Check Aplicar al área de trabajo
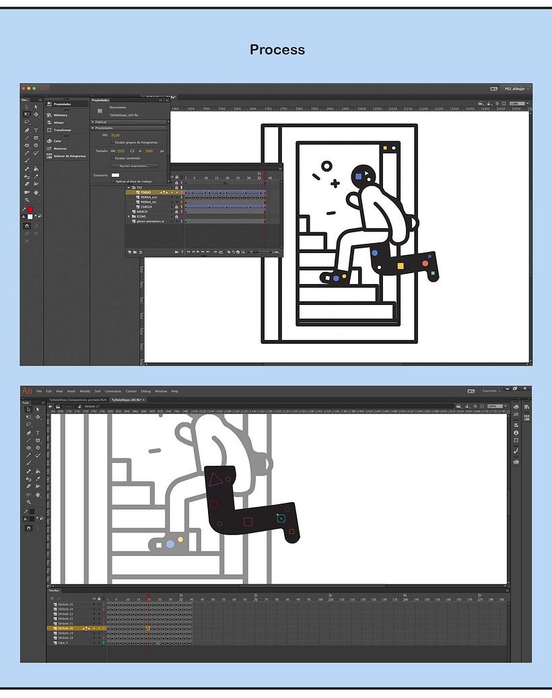 pyautogui.click(x=113, y=181)
